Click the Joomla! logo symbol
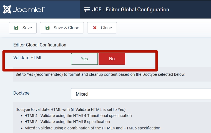Viewport: 211px width, 133px height. tap(7, 9)
